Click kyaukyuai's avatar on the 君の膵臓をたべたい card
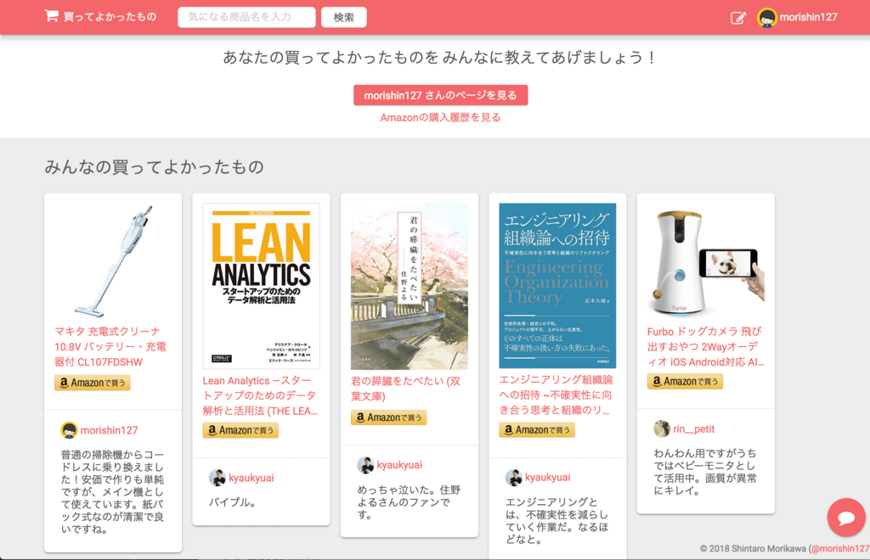Viewport: 870px width, 560px height. [x=365, y=465]
